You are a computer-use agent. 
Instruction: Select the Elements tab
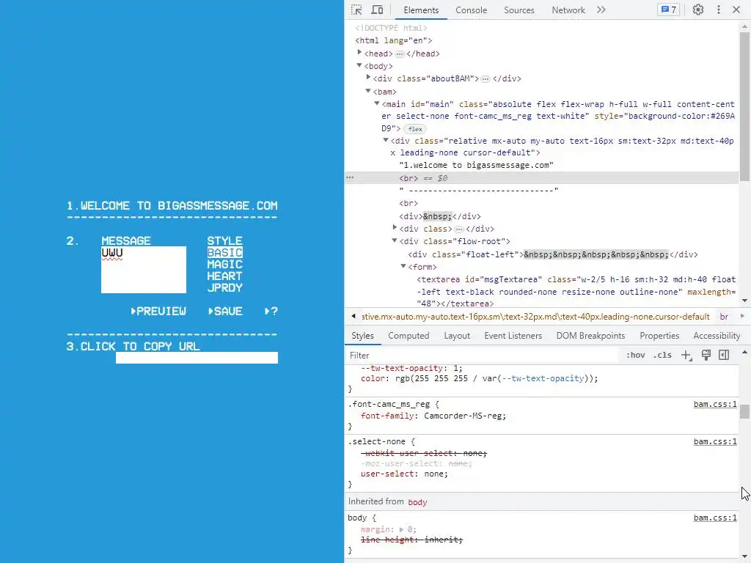421,10
